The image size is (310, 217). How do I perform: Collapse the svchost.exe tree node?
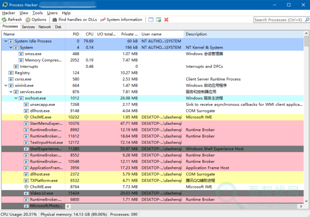coord(16,98)
